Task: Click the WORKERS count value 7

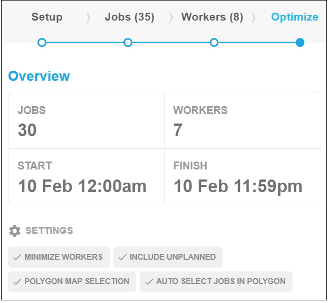Action: tap(178, 130)
